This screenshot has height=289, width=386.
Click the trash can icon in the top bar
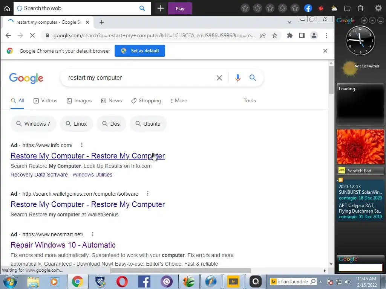360,8
